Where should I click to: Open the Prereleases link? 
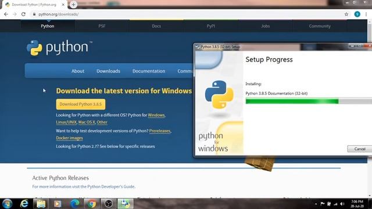[160, 131]
